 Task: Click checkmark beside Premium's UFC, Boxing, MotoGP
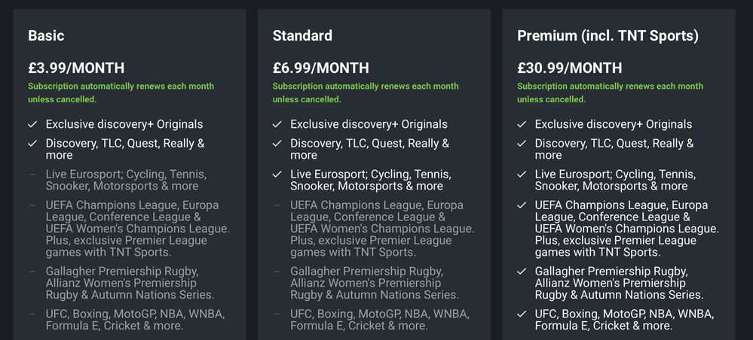click(522, 314)
